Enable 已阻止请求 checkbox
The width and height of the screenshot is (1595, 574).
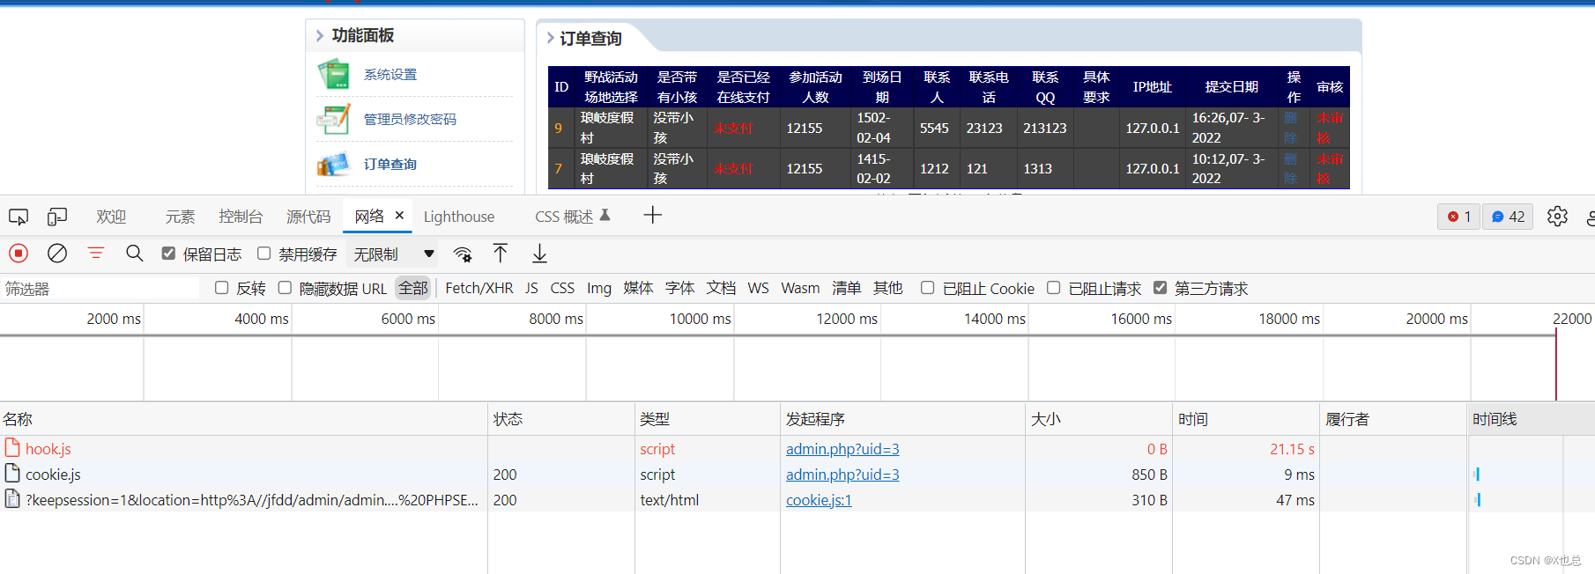(x=1054, y=288)
